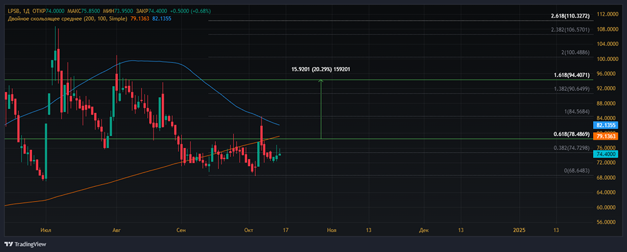The height and width of the screenshot is (252, 627).
Task: Click 112.0000 on the price scale
Action: 608,15
